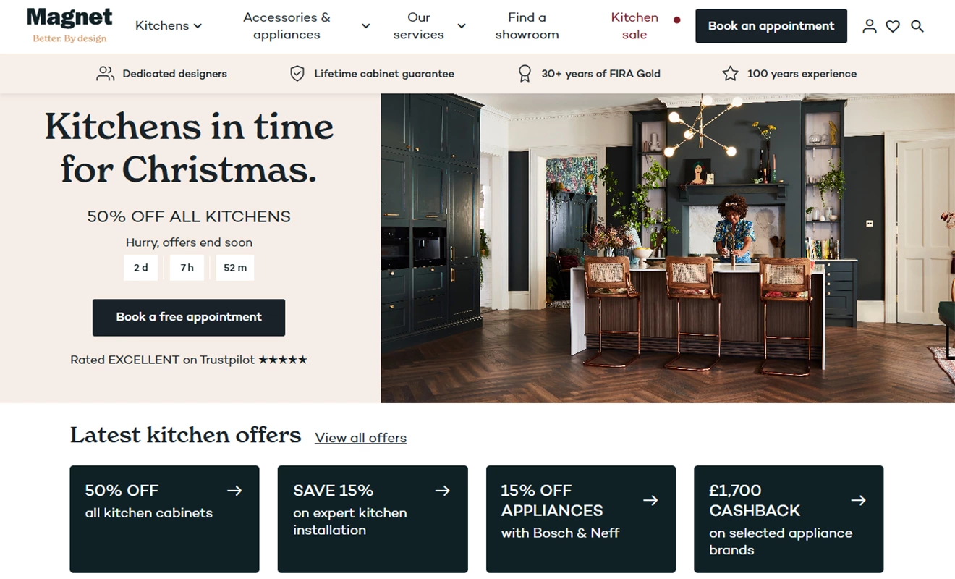Image resolution: width=955 pixels, height=579 pixels.
Task: Click the Magnet logo
Action: point(69,25)
